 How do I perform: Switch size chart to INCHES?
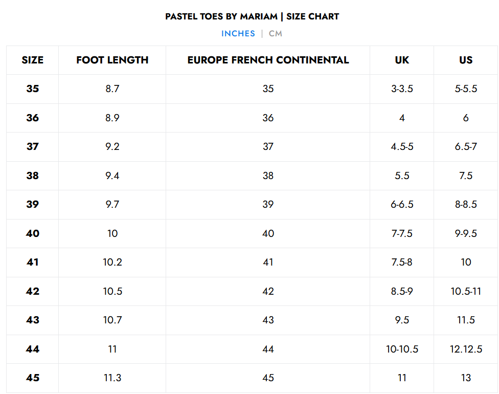click(238, 34)
